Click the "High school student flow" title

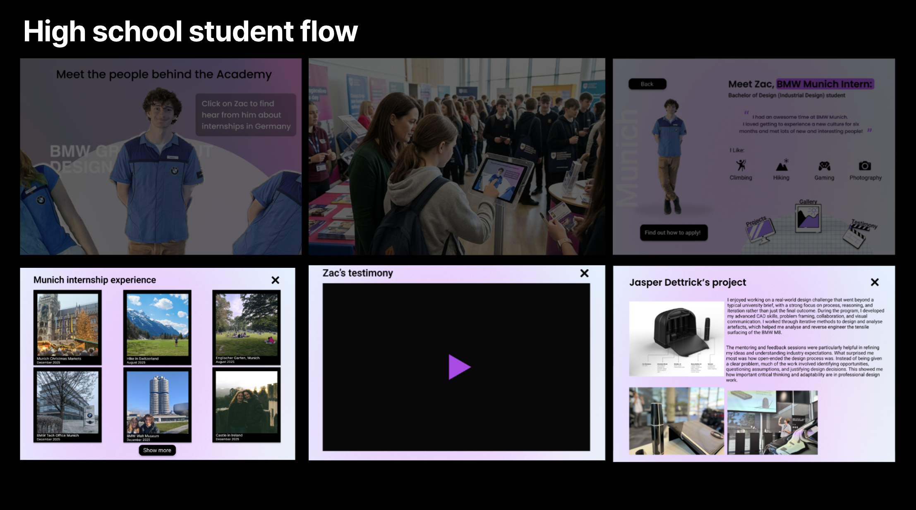(191, 31)
